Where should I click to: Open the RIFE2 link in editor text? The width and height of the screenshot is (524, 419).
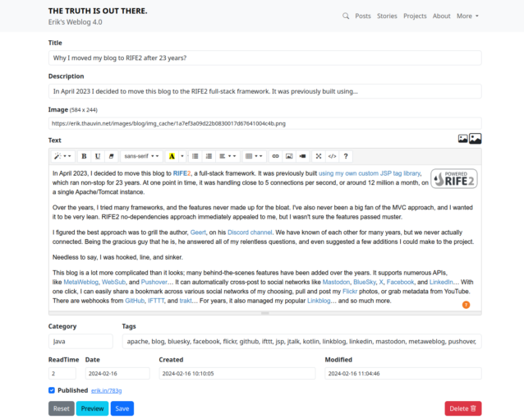tap(182, 173)
